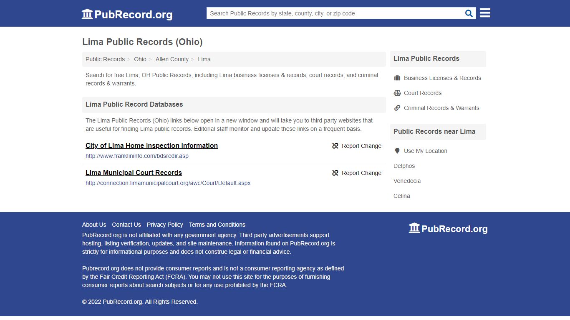Click the search magnifier icon
The width and height of the screenshot is (570, 320).
469,13
